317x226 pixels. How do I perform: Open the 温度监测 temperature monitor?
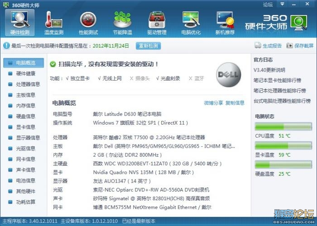pos(54,23)
